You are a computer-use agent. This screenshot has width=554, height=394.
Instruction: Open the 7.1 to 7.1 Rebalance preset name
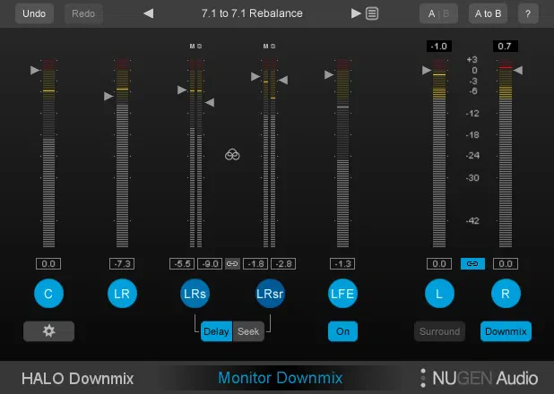tap(252, 13)
